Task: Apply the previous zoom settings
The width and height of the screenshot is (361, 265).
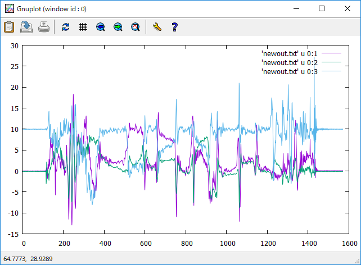Action: tap(101, 26)
